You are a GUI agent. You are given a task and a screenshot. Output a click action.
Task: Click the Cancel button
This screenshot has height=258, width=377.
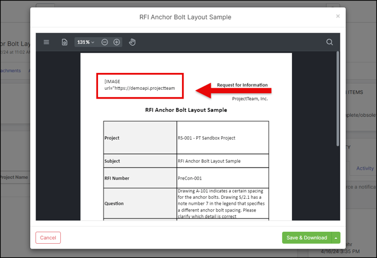pyautogui.click(x=48, y=238)
